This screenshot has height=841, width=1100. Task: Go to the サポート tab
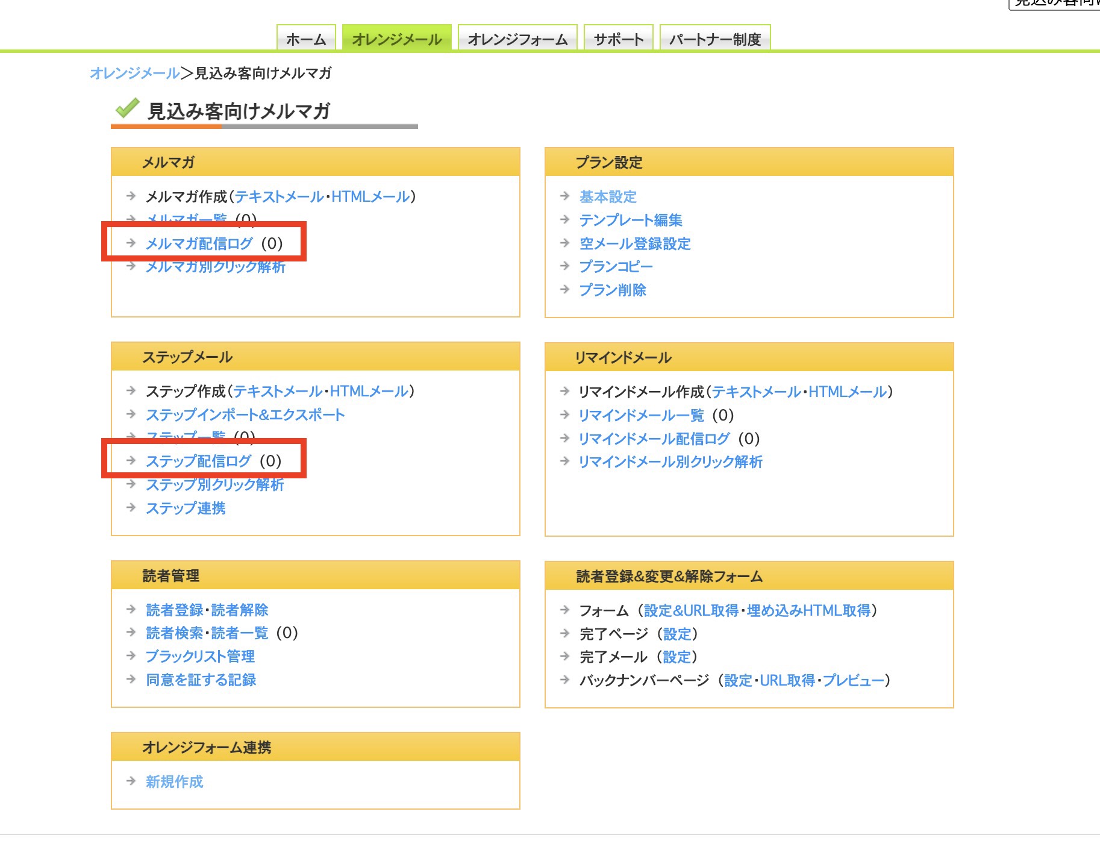coord(619,39)
